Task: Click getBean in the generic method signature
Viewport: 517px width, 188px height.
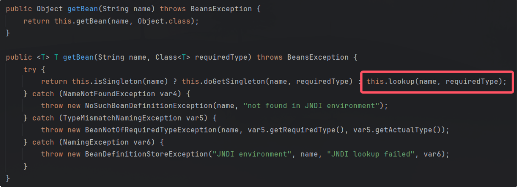Action: point(78,57)
